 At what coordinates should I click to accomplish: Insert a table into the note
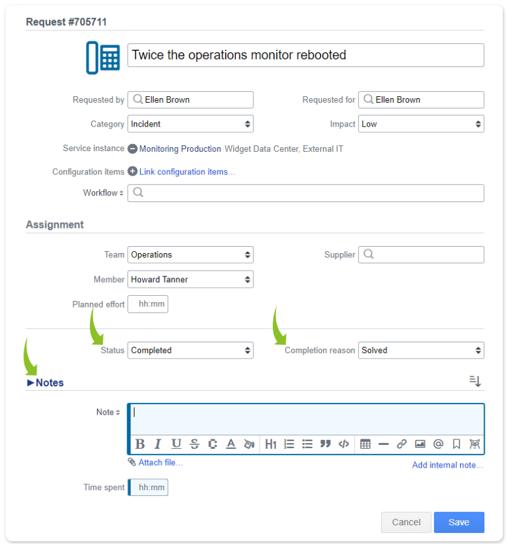click(365, 444)
